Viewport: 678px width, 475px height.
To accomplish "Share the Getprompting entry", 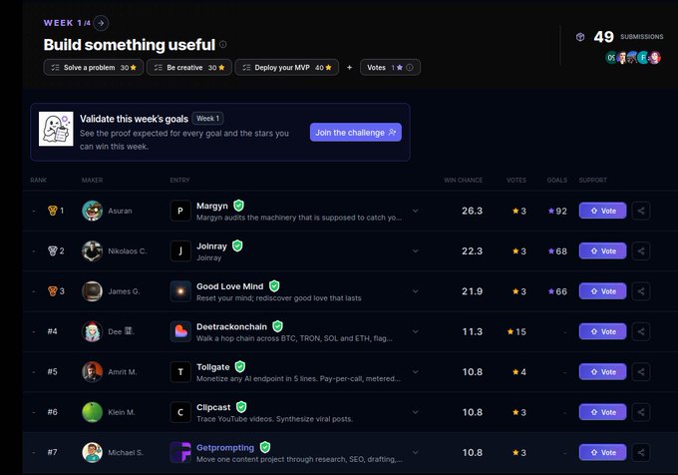I will click(641, 452).
